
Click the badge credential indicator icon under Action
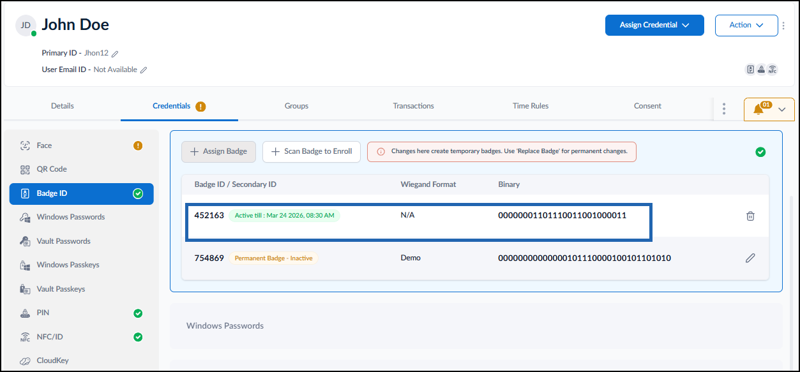click(x=751, y=70)
